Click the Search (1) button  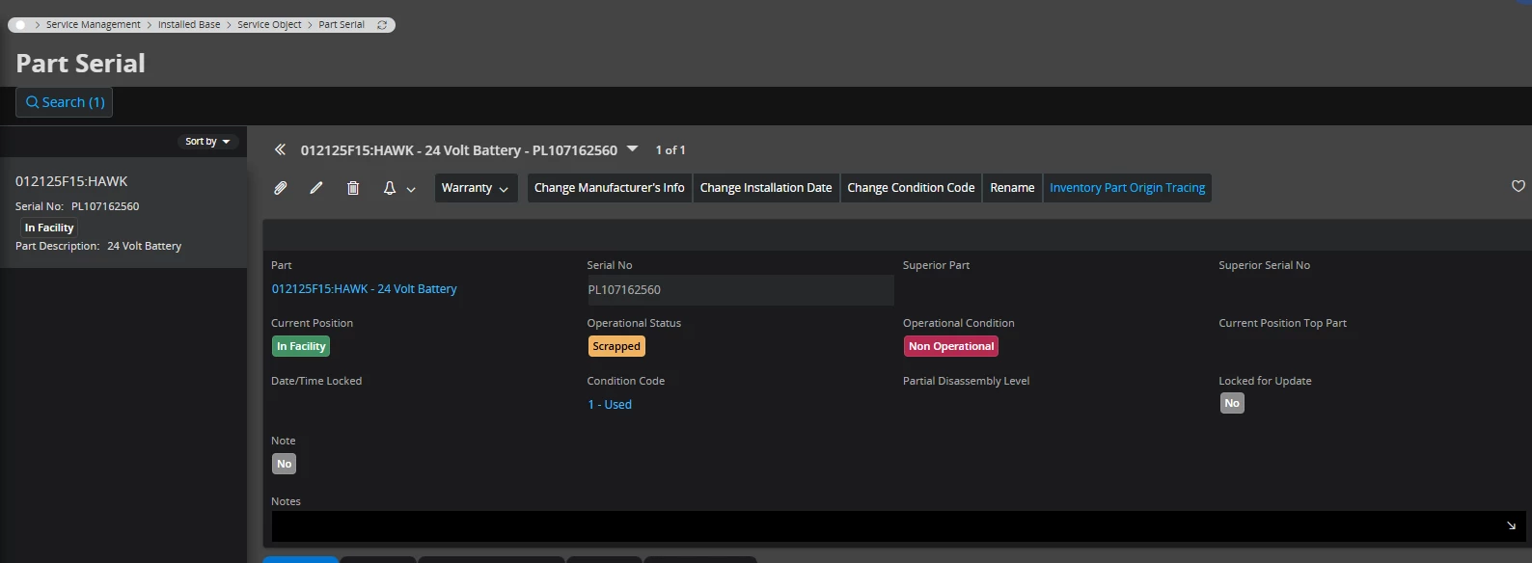coord(65,102)
